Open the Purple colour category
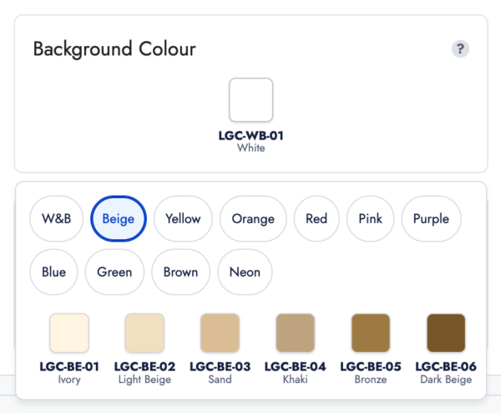Viewport: 501px width, 413px height. tap(431, 219)
